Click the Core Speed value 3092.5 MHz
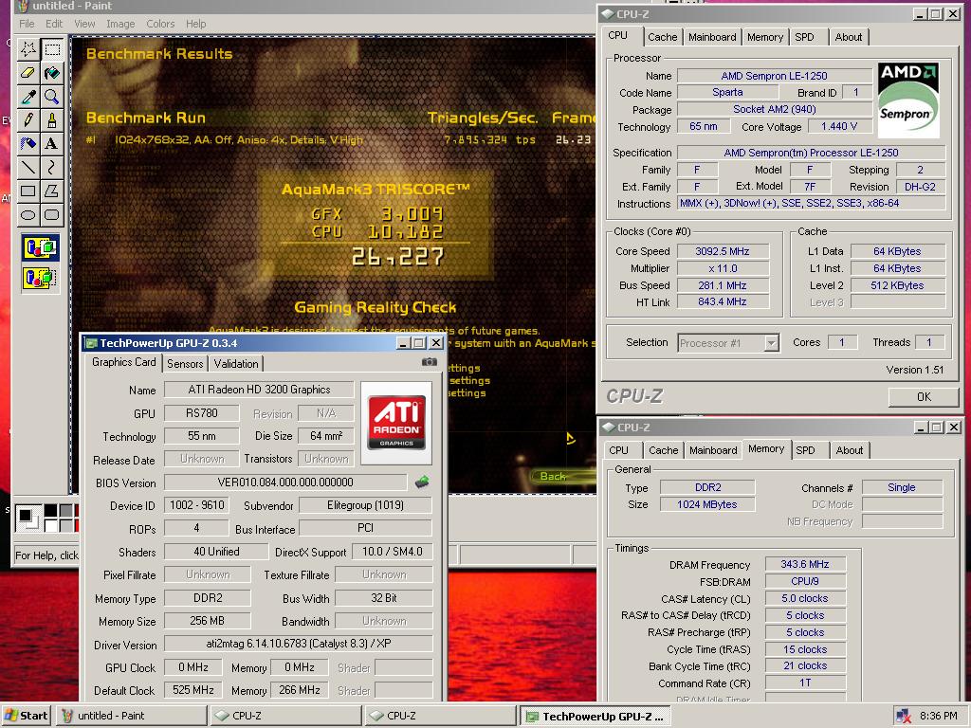 tap(723, 251)
